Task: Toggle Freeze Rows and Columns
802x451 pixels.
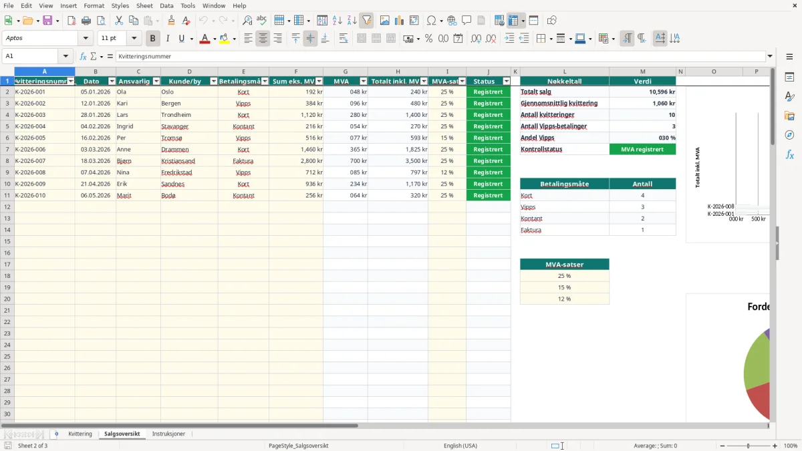Action: (x=513, y=21)
